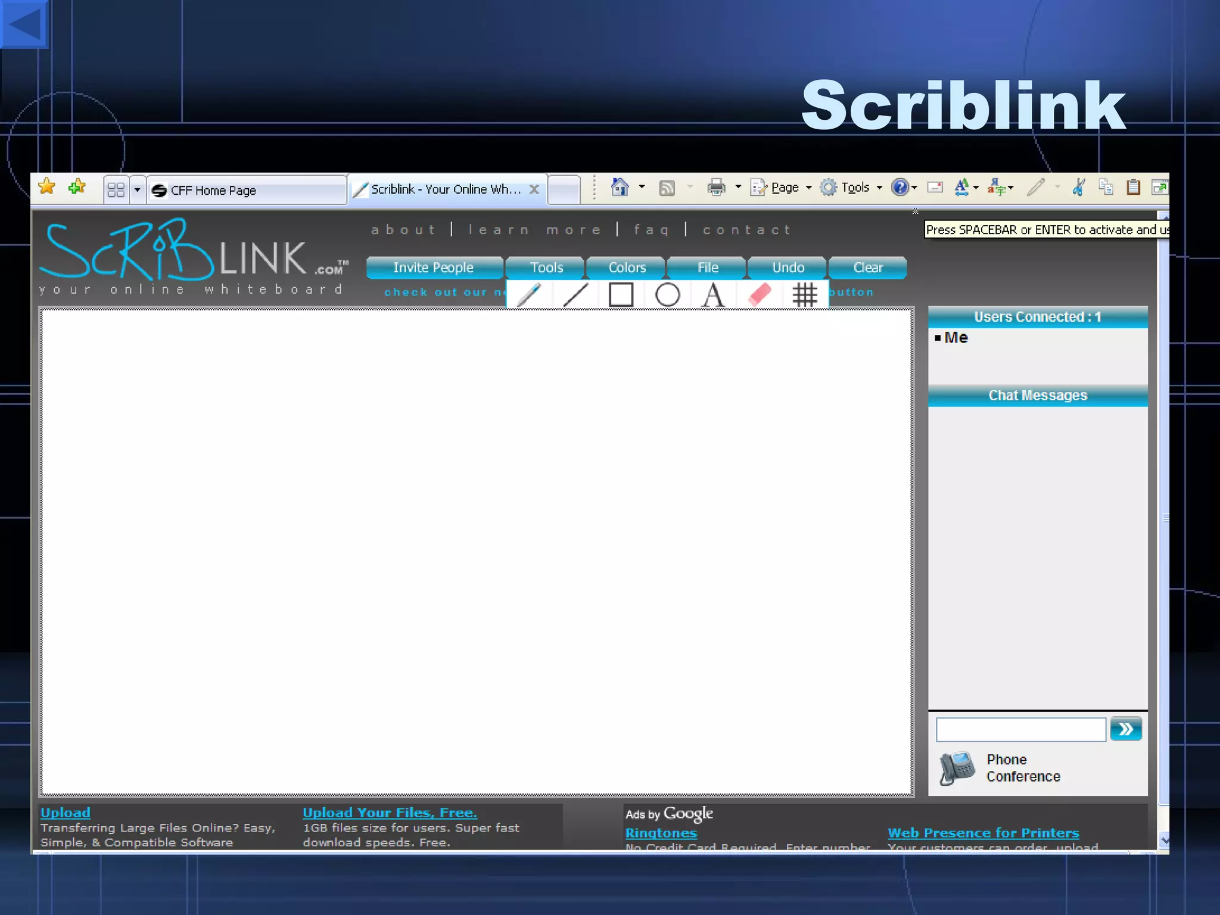The height and width of the screenshot is (915, 1220).
Task: Click the Phone Conference label
Action: (x=1023, y=768)
